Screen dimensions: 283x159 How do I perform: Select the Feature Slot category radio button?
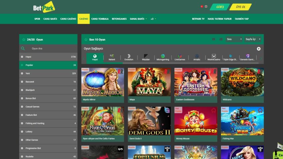coord(22,115)
